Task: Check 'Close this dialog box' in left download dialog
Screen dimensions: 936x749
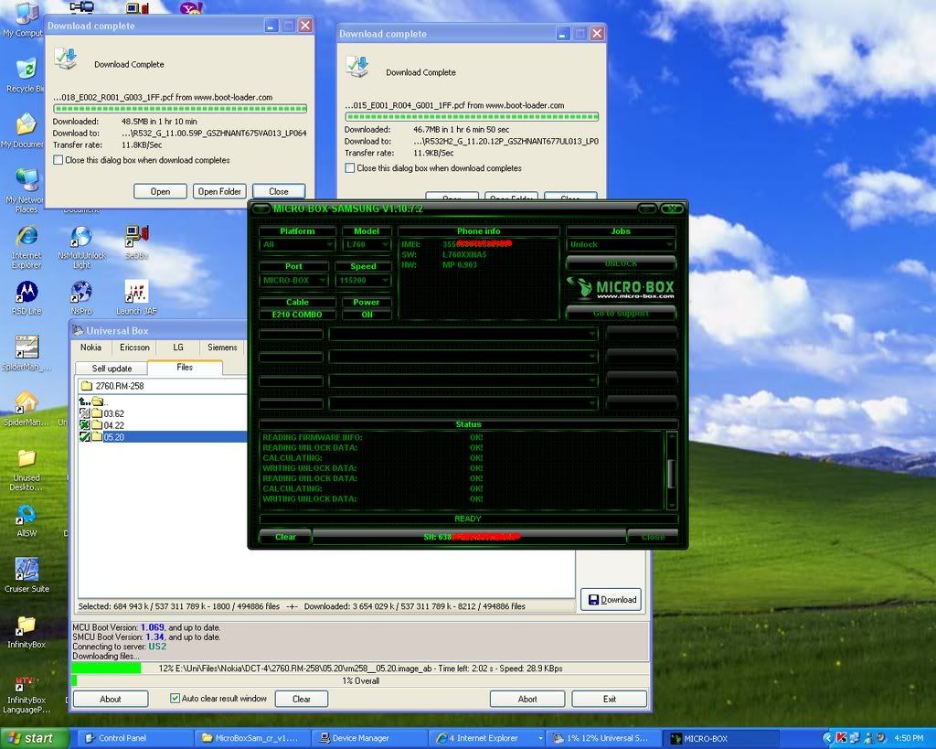Action: pyautogui.click(x=58, y=160)
